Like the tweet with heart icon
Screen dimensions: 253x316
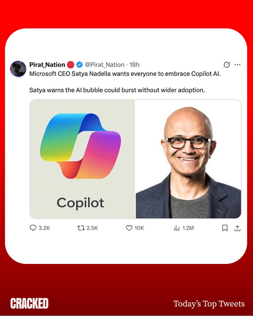[x=129, y=228]
